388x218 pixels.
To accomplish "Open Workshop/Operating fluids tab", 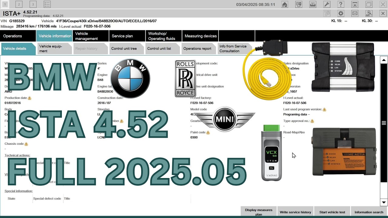I will click(x=164, y=36).
